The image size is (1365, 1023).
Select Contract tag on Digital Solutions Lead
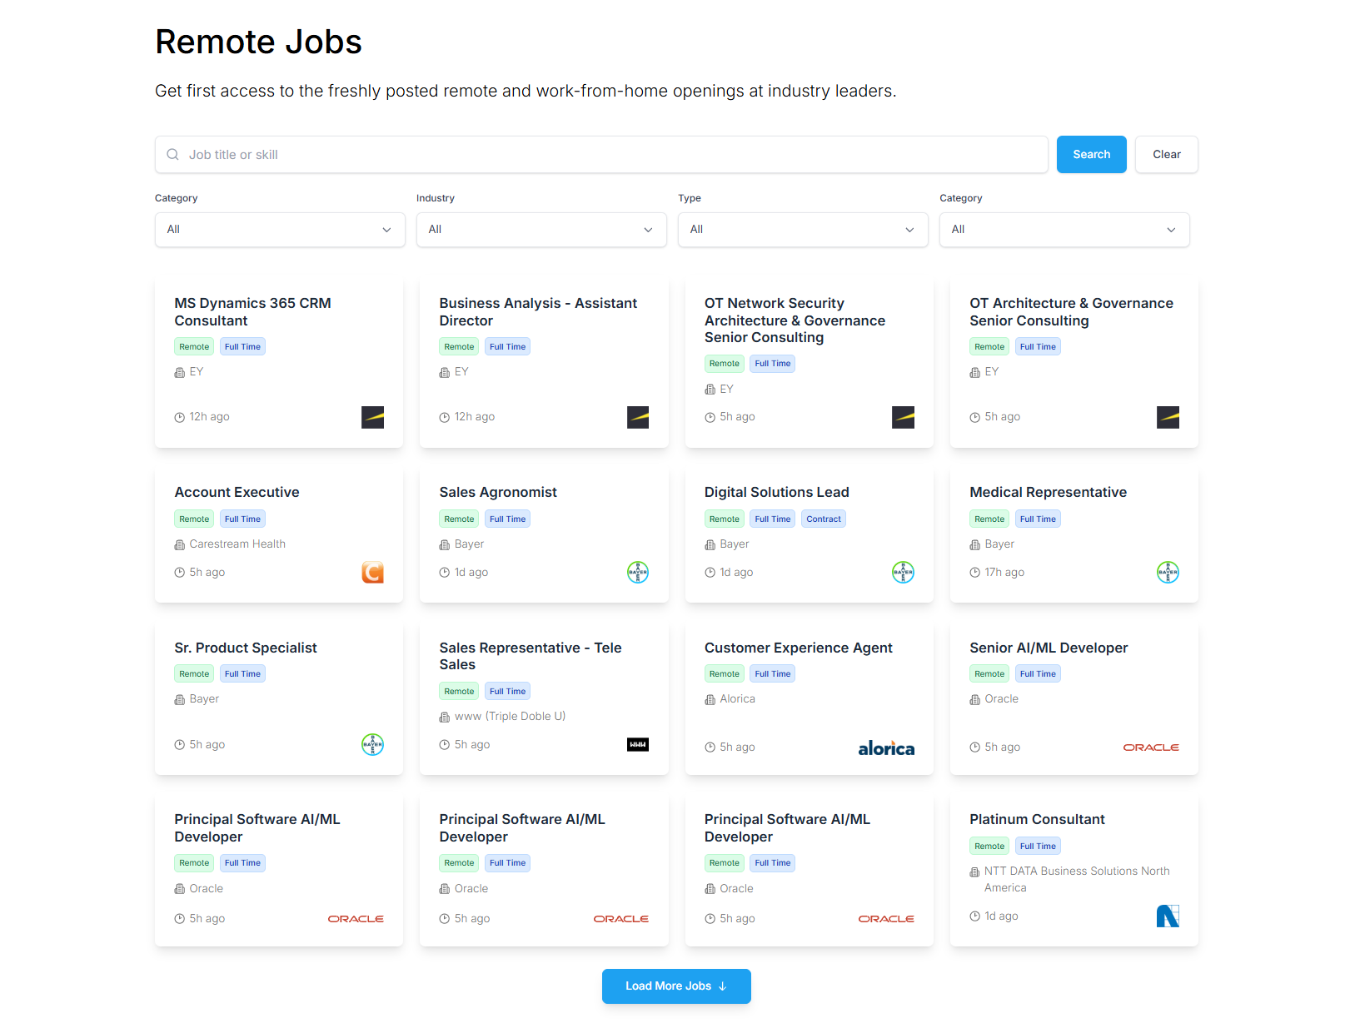[x=823, y=519]
